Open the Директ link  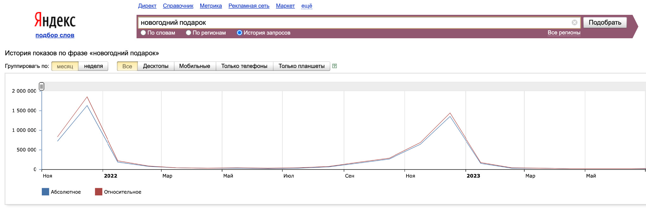pos(147,6)
